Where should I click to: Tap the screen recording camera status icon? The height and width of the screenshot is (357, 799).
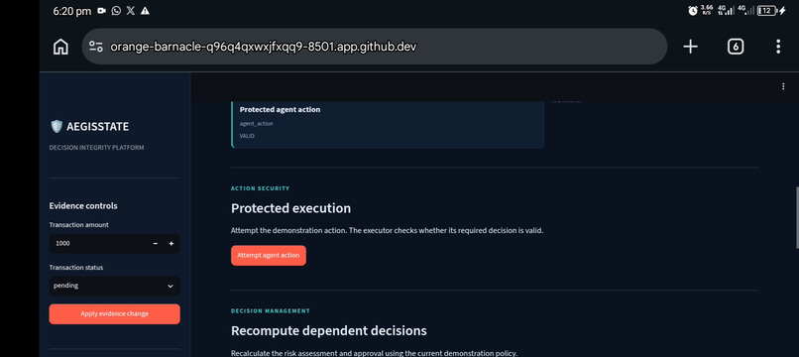101,11
